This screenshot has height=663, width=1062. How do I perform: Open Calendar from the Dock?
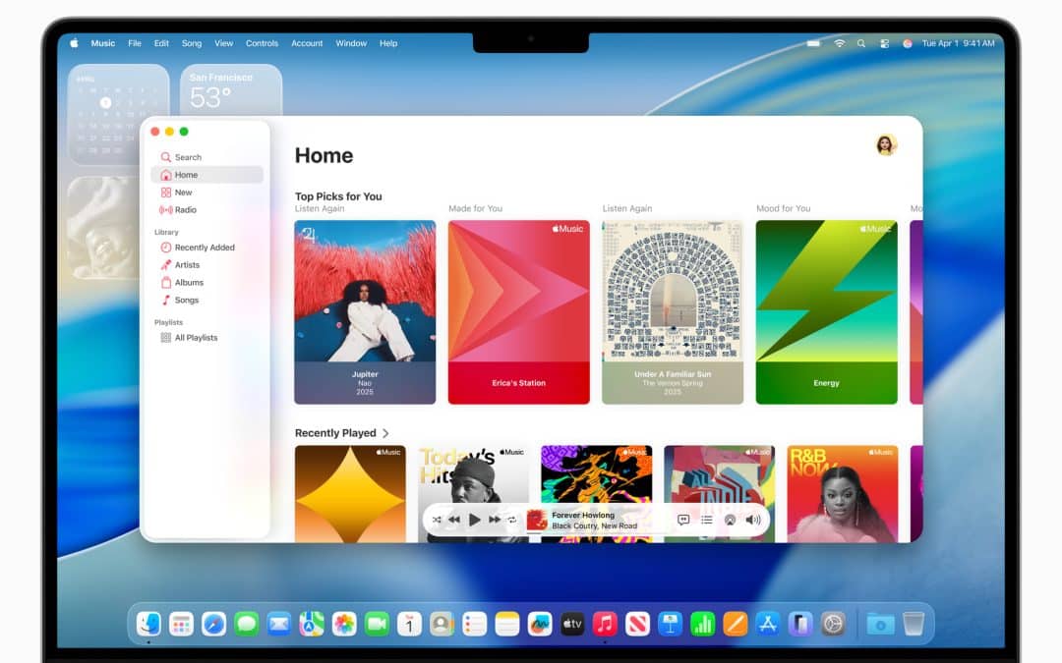(x=409, y=623)
